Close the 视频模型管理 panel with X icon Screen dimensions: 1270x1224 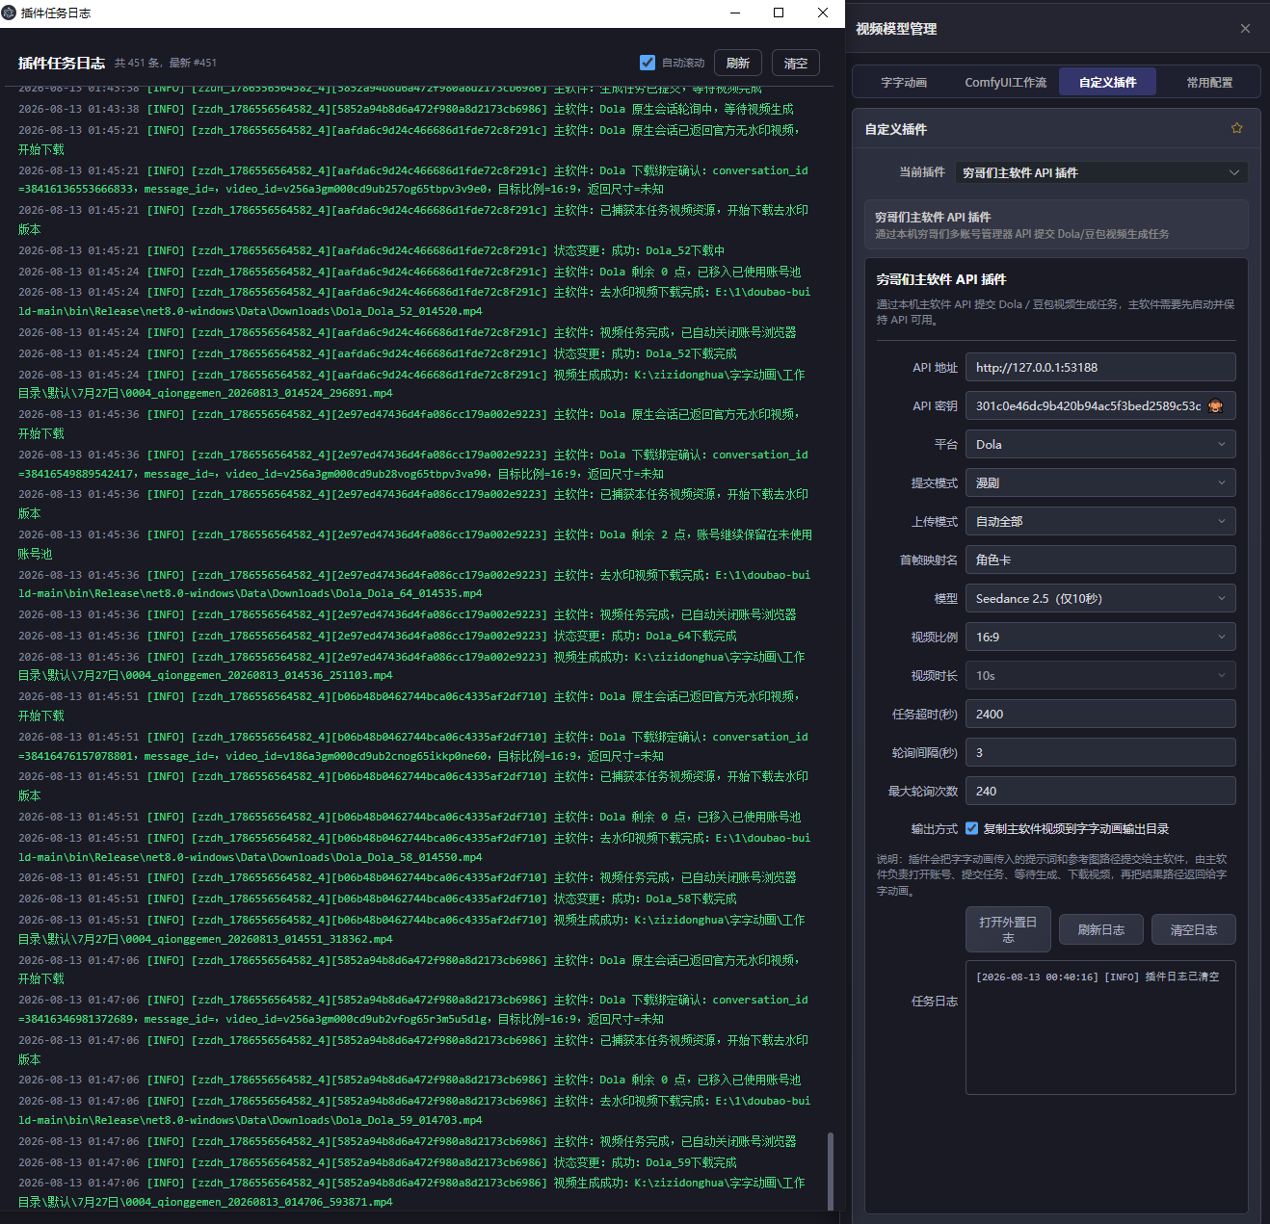[1245, 29]
